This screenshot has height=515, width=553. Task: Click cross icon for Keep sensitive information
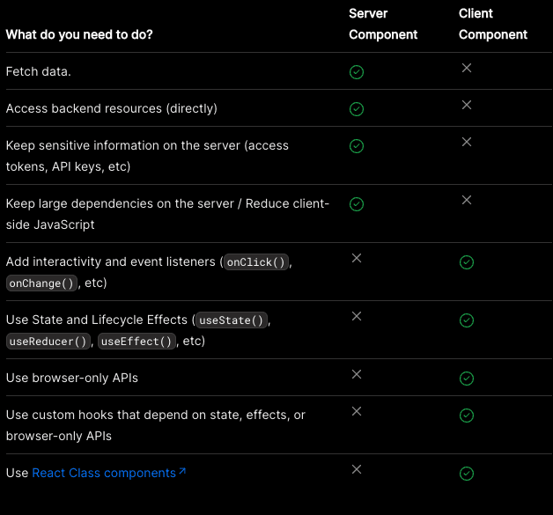pyautogui.click(x=467, y=142)
